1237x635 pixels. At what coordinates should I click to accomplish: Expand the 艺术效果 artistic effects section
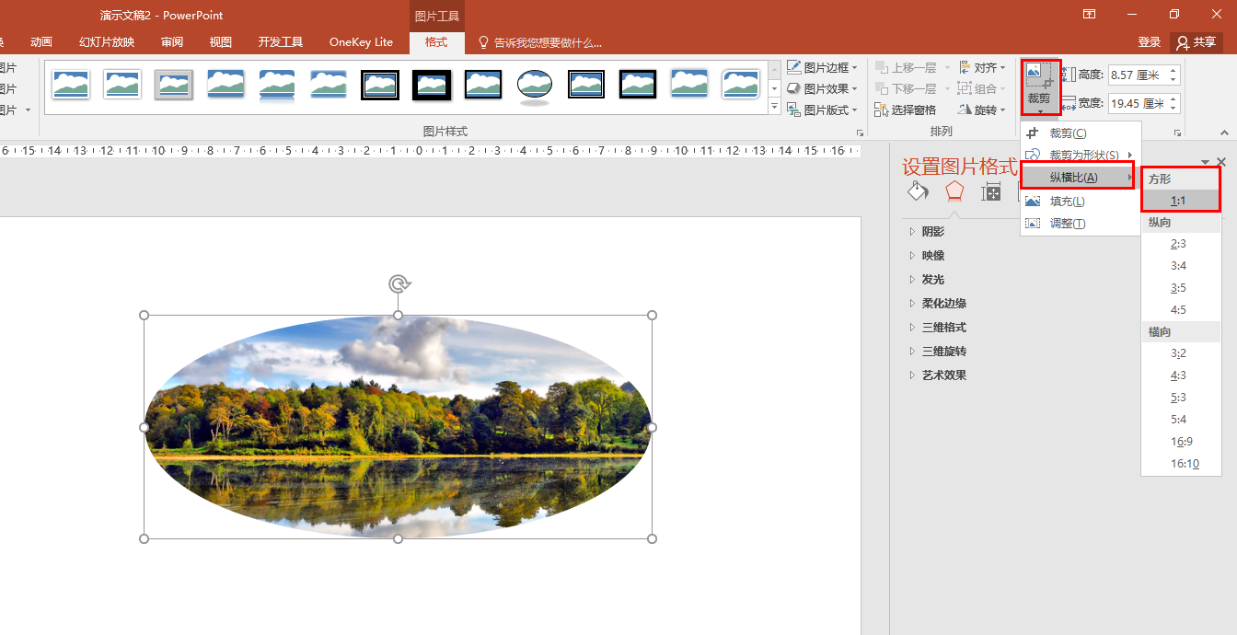click(943, 375)
